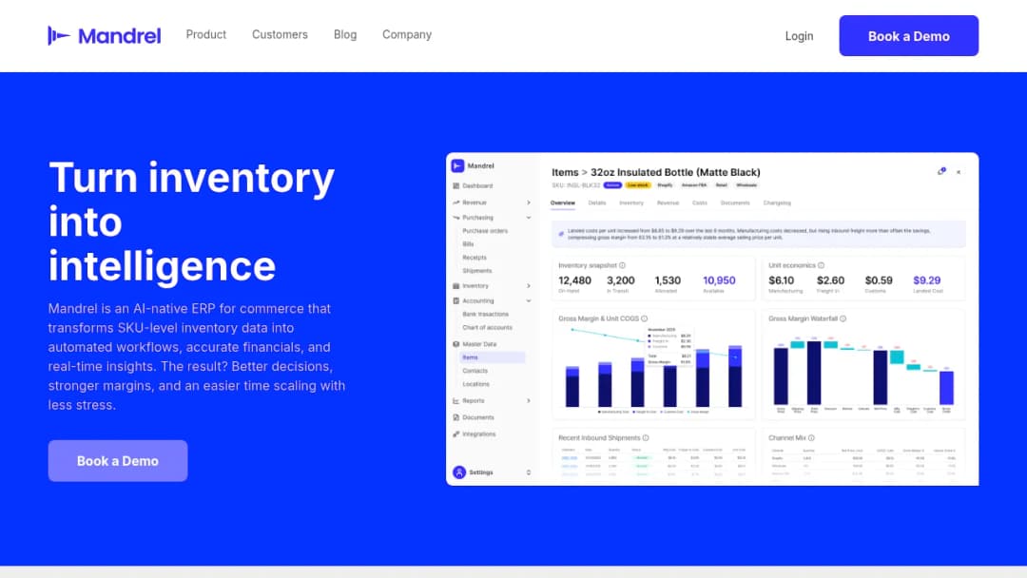
Task: Click the Revenue trend icon in the sidebar
Action: [455, 202]
